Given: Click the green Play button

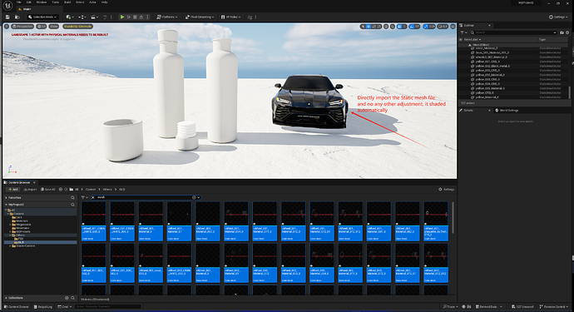Looking at the screenshot, I should tap(122, 17).
